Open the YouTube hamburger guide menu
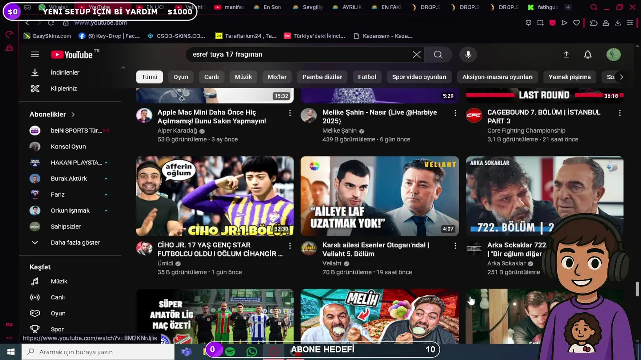641x360 pixels. point(35,55)
